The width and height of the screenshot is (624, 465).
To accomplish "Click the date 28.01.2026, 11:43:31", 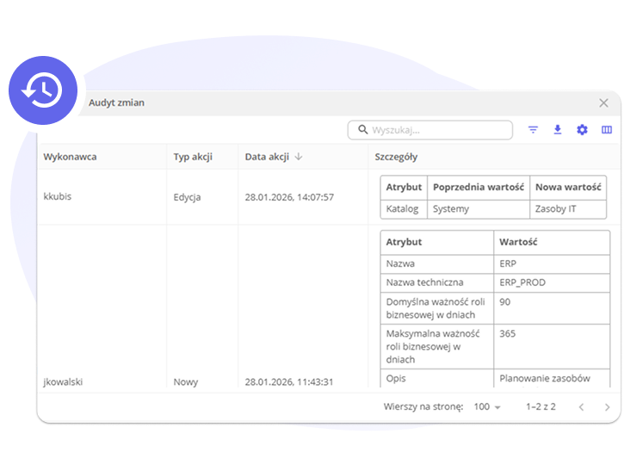I will coord(288,381).
